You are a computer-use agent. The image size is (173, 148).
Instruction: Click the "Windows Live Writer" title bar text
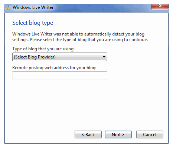pyautogui.click(x=33, y=7)
